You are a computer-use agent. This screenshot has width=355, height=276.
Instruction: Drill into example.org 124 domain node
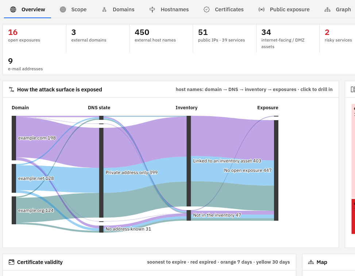(14, 210)
